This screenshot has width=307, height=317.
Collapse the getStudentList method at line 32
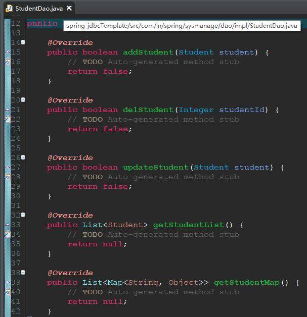[x=23, y=215]
